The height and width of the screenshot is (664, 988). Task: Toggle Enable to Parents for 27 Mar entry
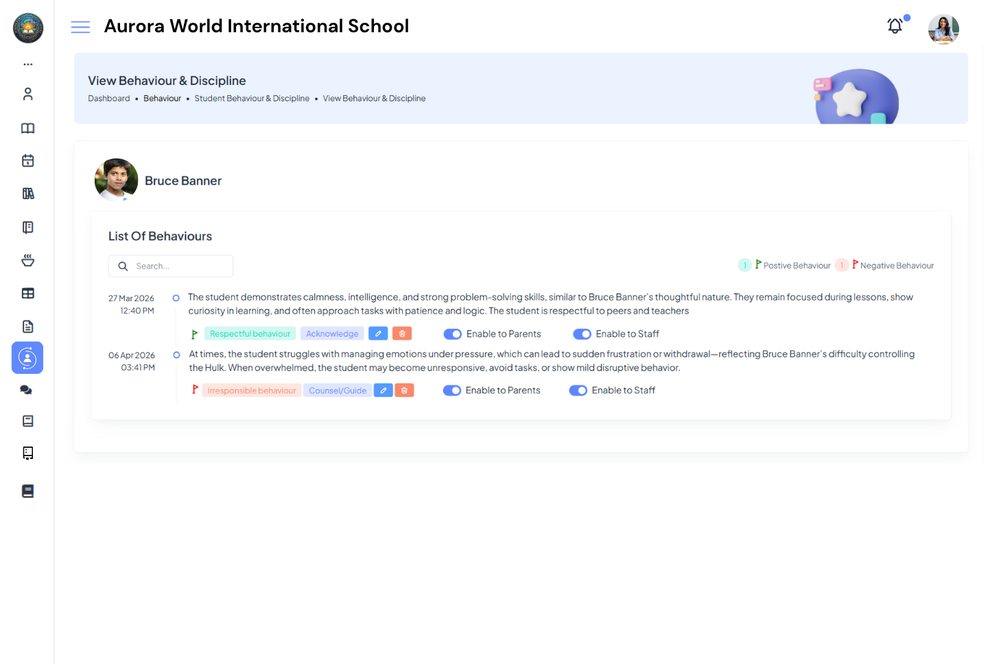point(452,334)
